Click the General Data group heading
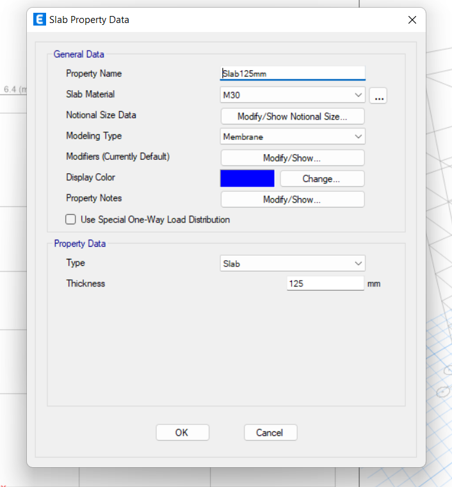 point(79,54)
